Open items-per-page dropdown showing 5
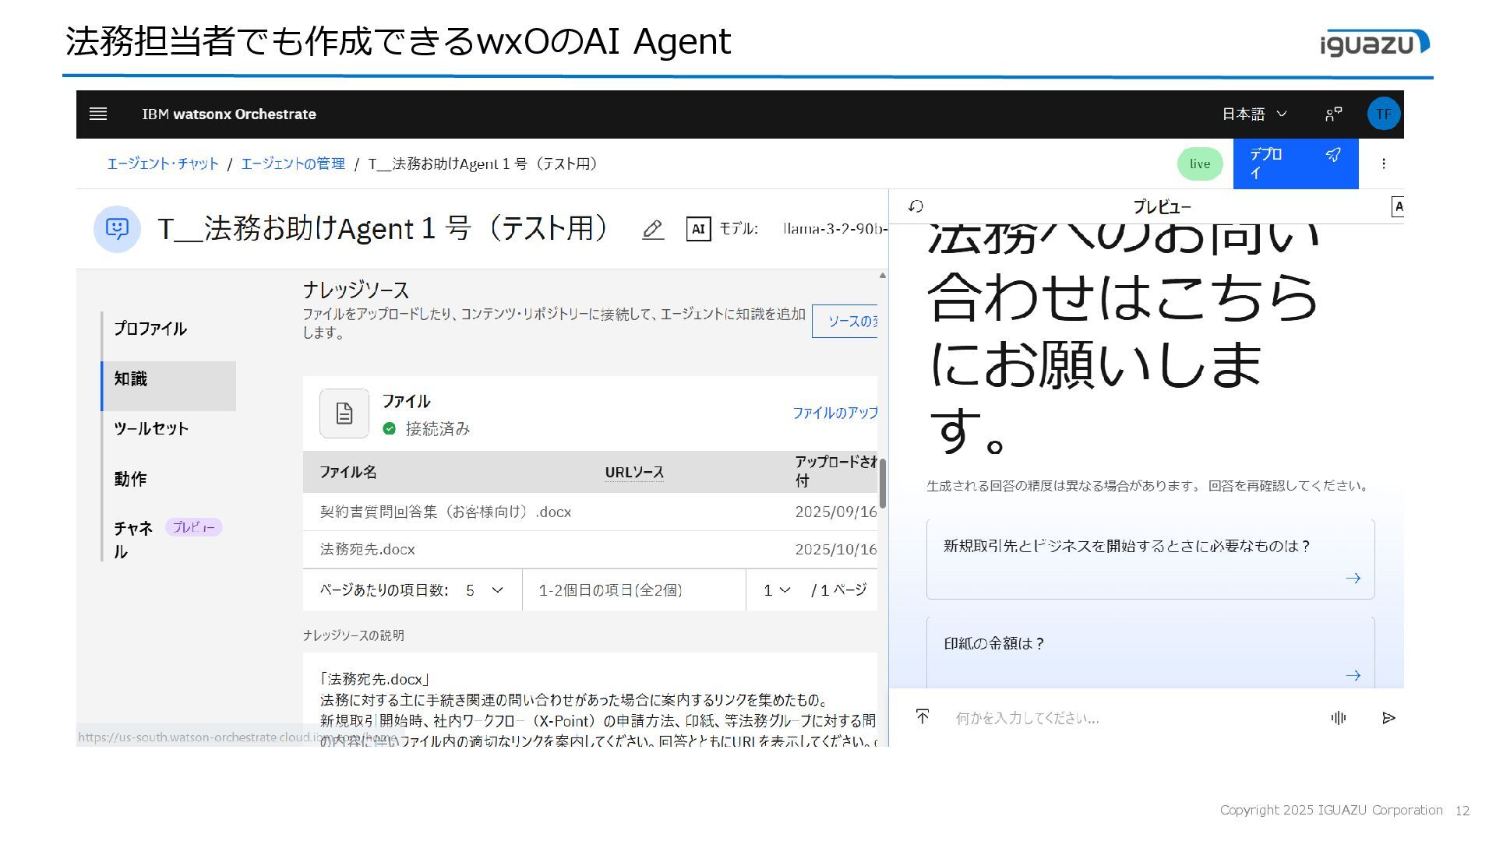Viewport: 1496px width, 841px height. click(x=485, y=590)
